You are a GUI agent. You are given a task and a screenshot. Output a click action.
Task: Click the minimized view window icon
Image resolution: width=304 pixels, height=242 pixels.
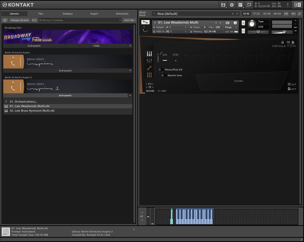coord(249,5)
